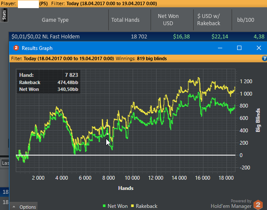
Task: Click the $22,14 rakeback value
Action: pyautogui.click(x=220, y=36)
